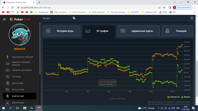
Task: Close the PokerCraft browser tab
Action: click(x=34, y=2)
